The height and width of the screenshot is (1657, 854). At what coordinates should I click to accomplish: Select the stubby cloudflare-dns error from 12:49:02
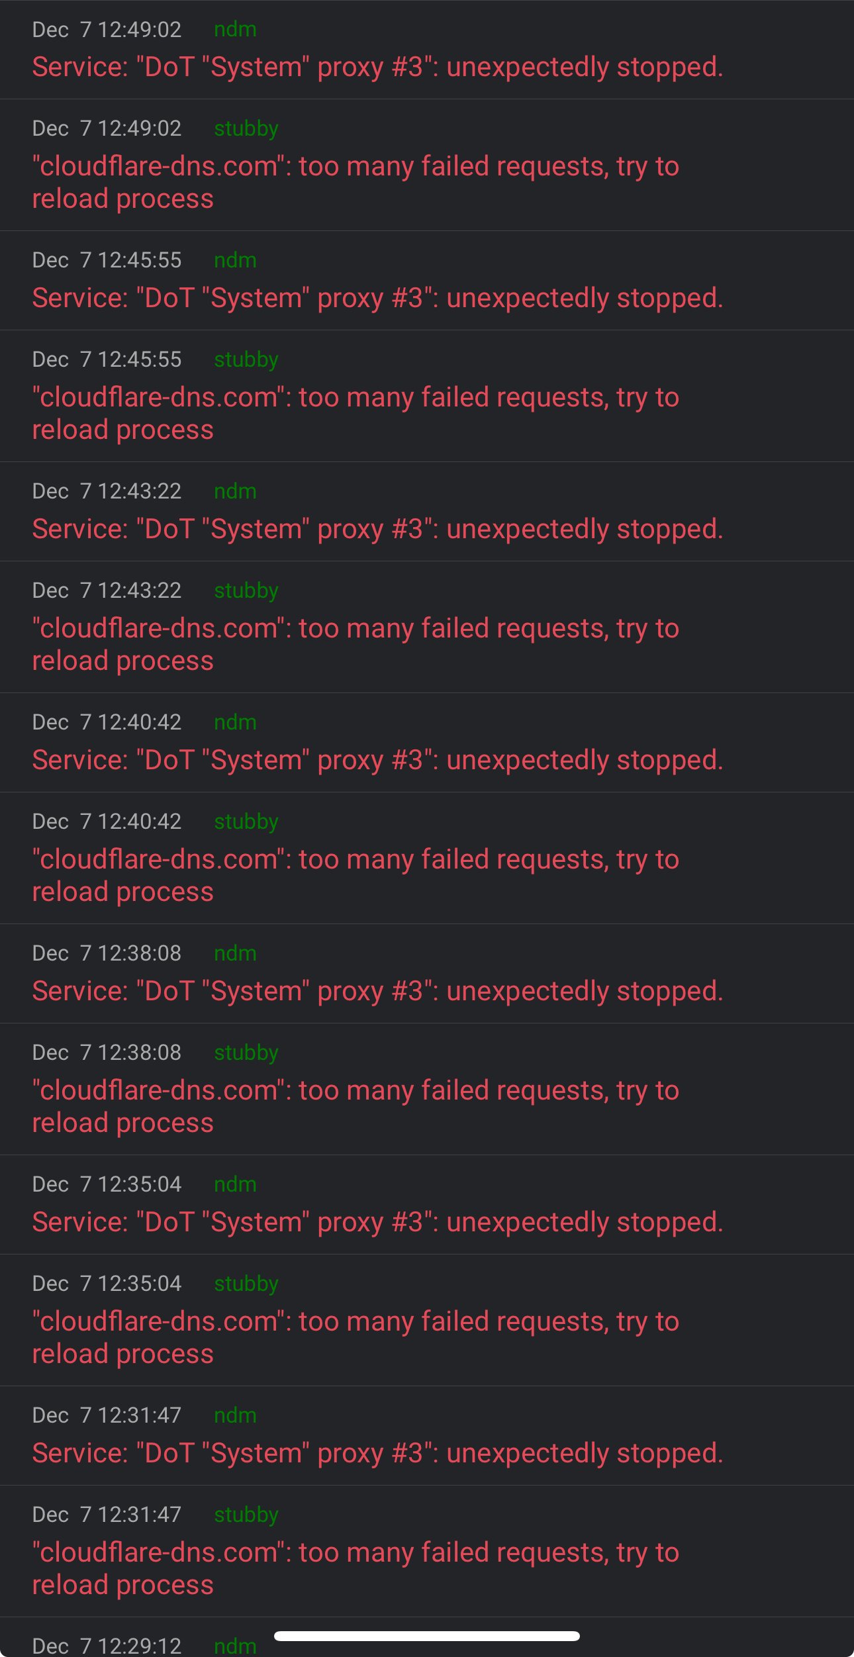point(356,182)
